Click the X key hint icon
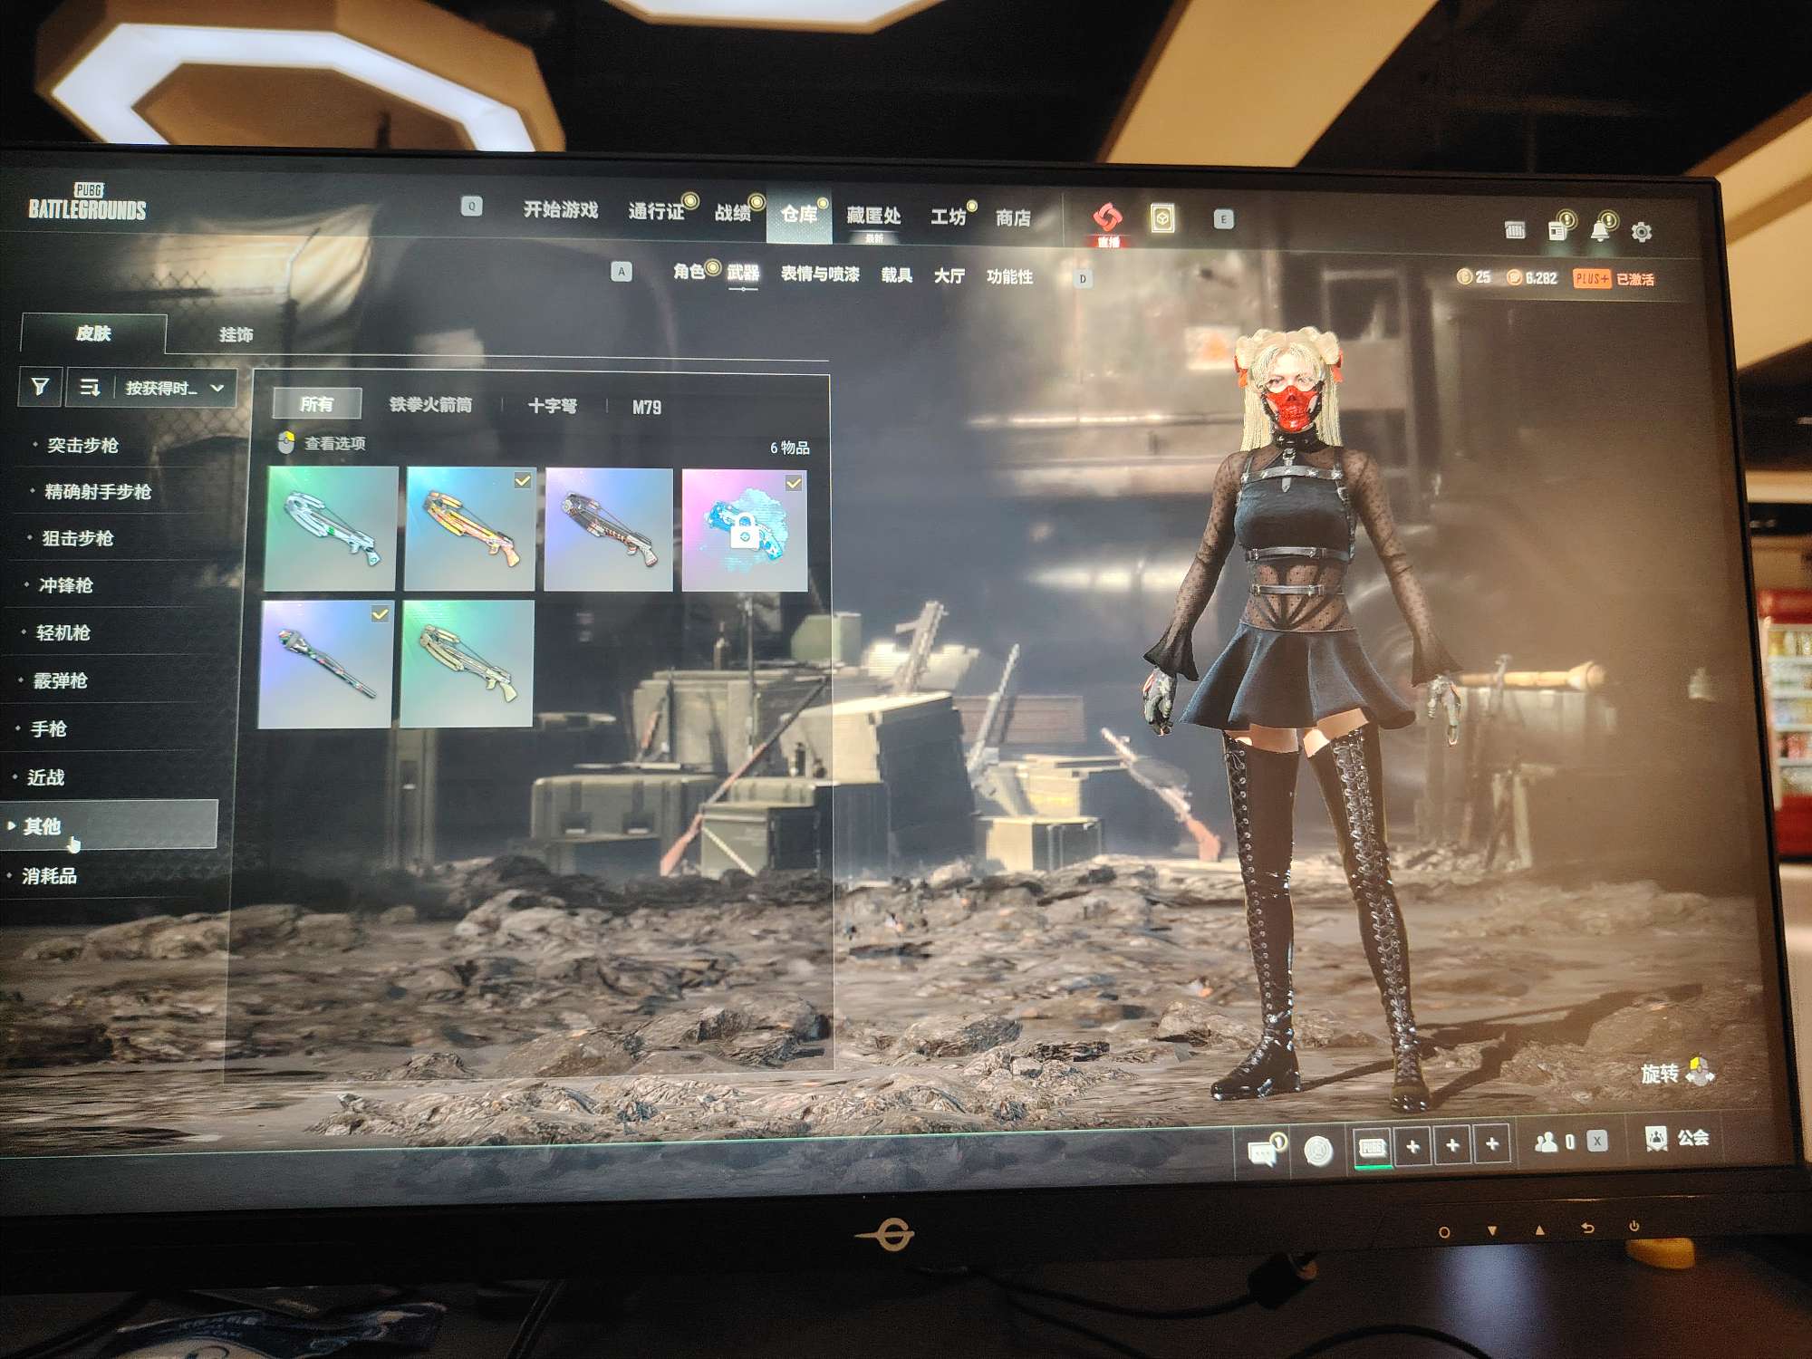 (x=1597, y=1142)
